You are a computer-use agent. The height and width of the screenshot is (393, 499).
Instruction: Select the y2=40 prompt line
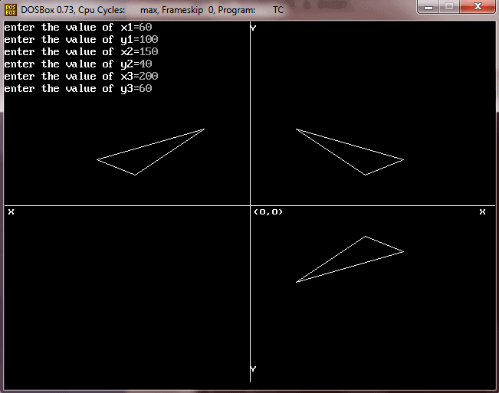click(78, 64)
